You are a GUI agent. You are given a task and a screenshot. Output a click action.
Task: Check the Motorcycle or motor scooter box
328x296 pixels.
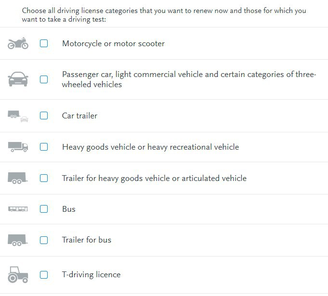click(x=44, y=43)
